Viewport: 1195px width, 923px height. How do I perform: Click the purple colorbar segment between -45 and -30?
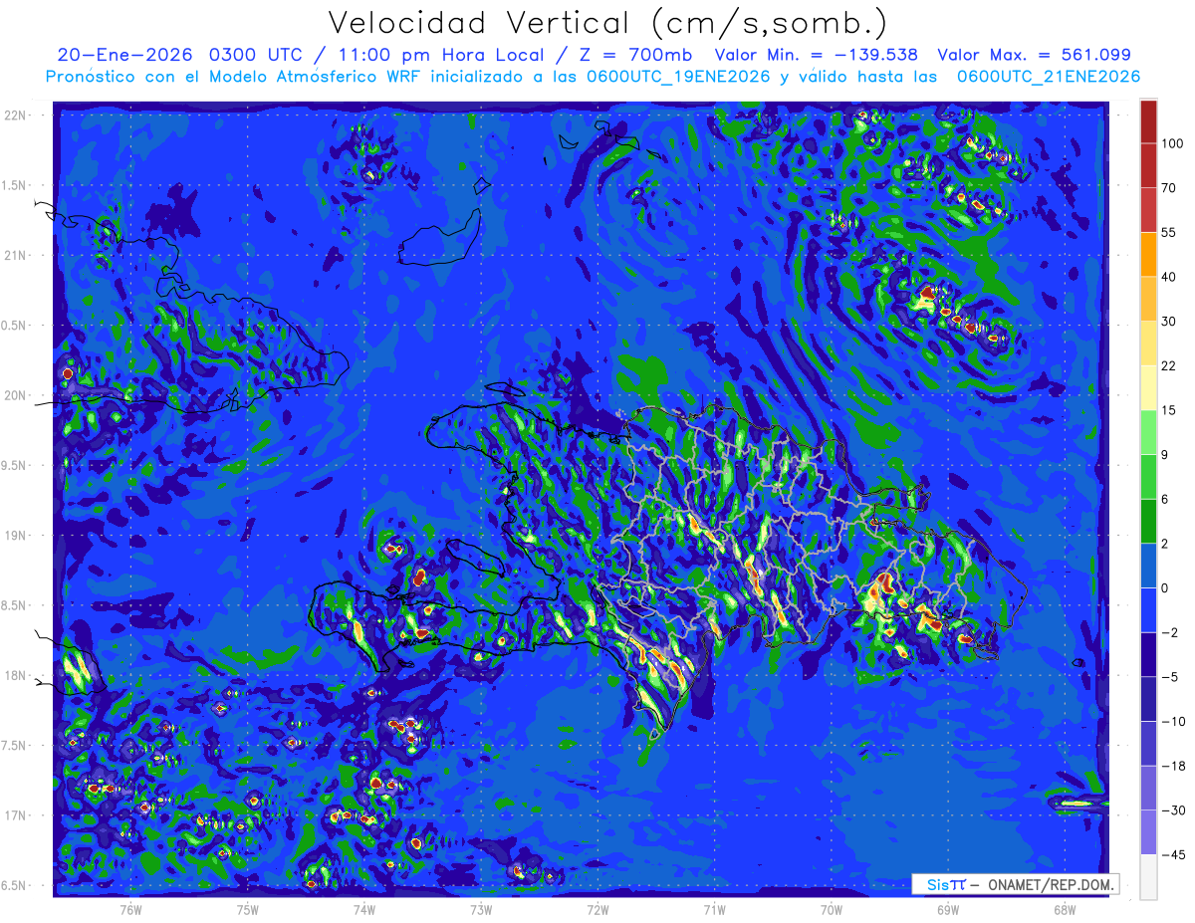pyautogui.click(x=1148, y=832)
